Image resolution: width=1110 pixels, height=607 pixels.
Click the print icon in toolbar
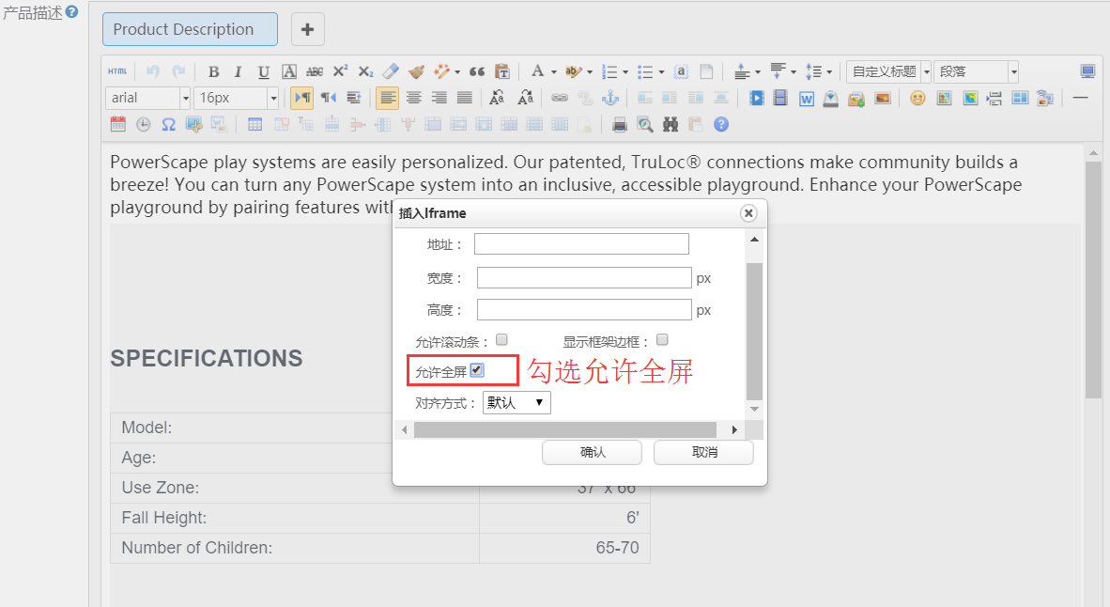[620, 124]
